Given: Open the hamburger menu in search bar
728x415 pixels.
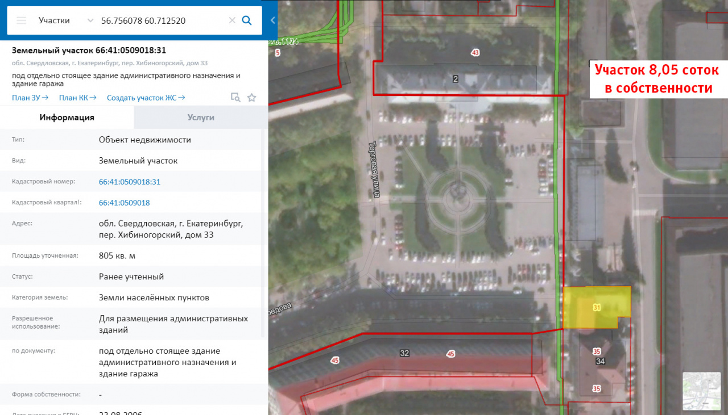Looking at the screenshot, I should pyautogui.click(x=22, y=20).
